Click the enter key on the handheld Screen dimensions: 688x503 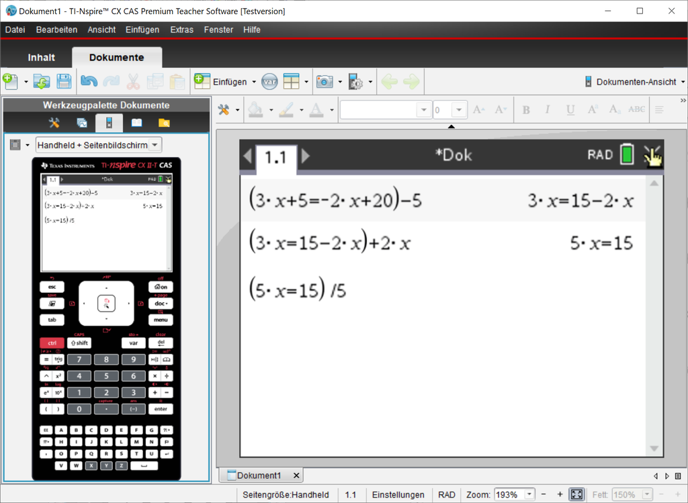161,409
